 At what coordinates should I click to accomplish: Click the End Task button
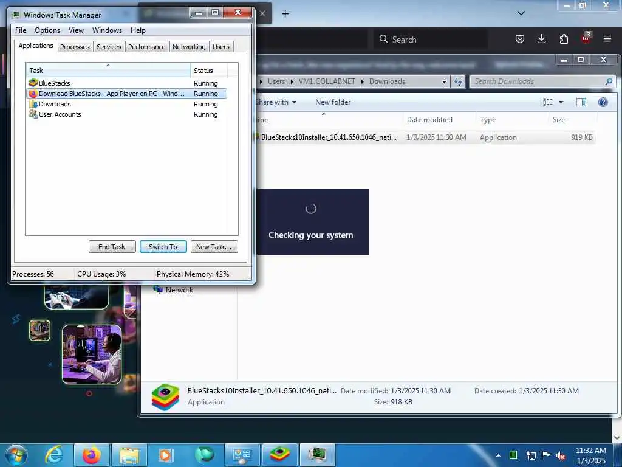point(112,247)
